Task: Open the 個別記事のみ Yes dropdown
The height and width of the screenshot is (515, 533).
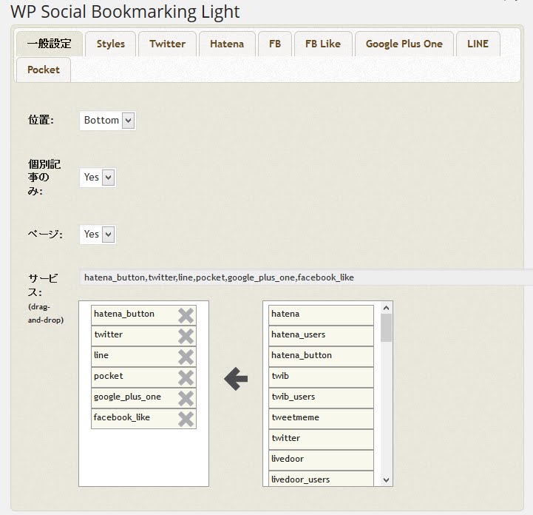Action: click(x=98, y=178)
